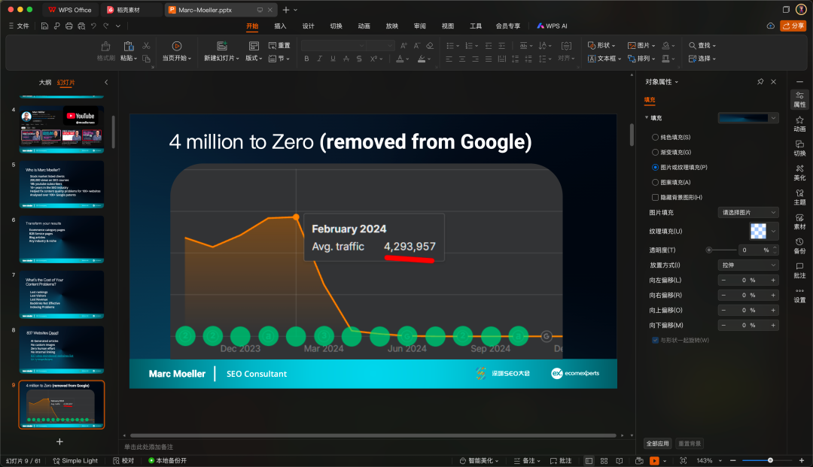The image size is (813, 467).
Task: Open the text box (文本框) dropdown
Action: 604,59
